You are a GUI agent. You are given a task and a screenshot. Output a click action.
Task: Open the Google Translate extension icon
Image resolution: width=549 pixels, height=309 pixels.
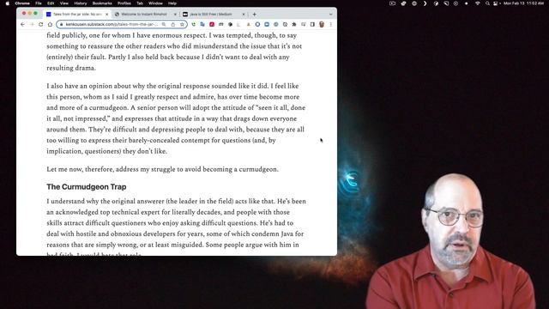202,25
